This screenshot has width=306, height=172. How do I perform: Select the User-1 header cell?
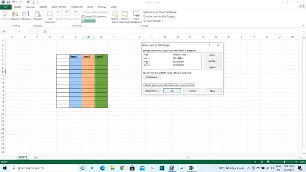click(x=76, y=56)
